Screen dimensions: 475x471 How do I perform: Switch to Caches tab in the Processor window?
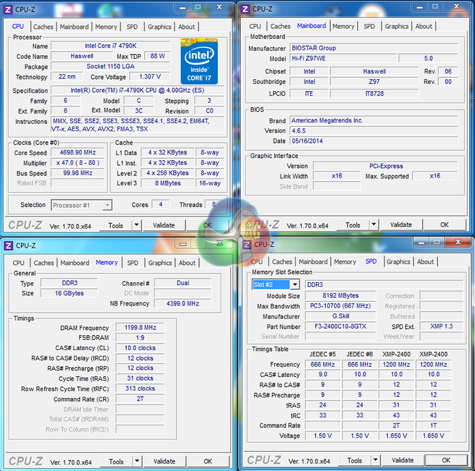(43, 27)
